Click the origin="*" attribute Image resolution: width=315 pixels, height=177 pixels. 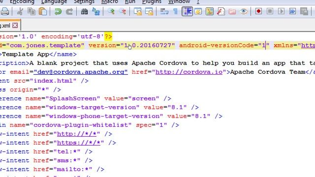30,89
